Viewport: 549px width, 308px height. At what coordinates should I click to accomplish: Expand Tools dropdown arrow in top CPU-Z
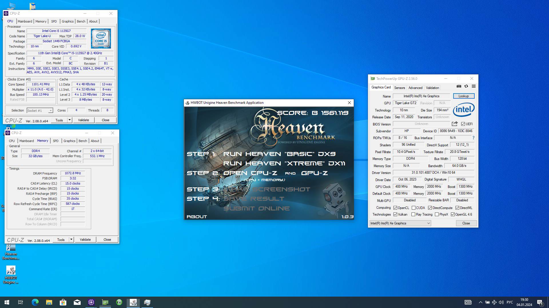tap(69, 120)
